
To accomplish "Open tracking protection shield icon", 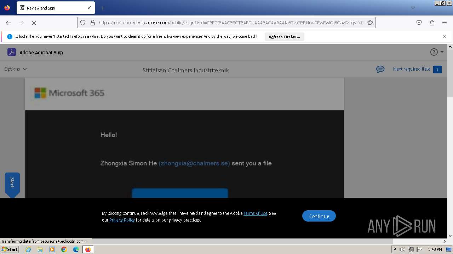I will pos(83,23).
